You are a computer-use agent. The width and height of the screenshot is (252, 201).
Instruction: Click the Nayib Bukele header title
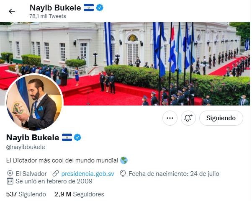coord(55,8)
